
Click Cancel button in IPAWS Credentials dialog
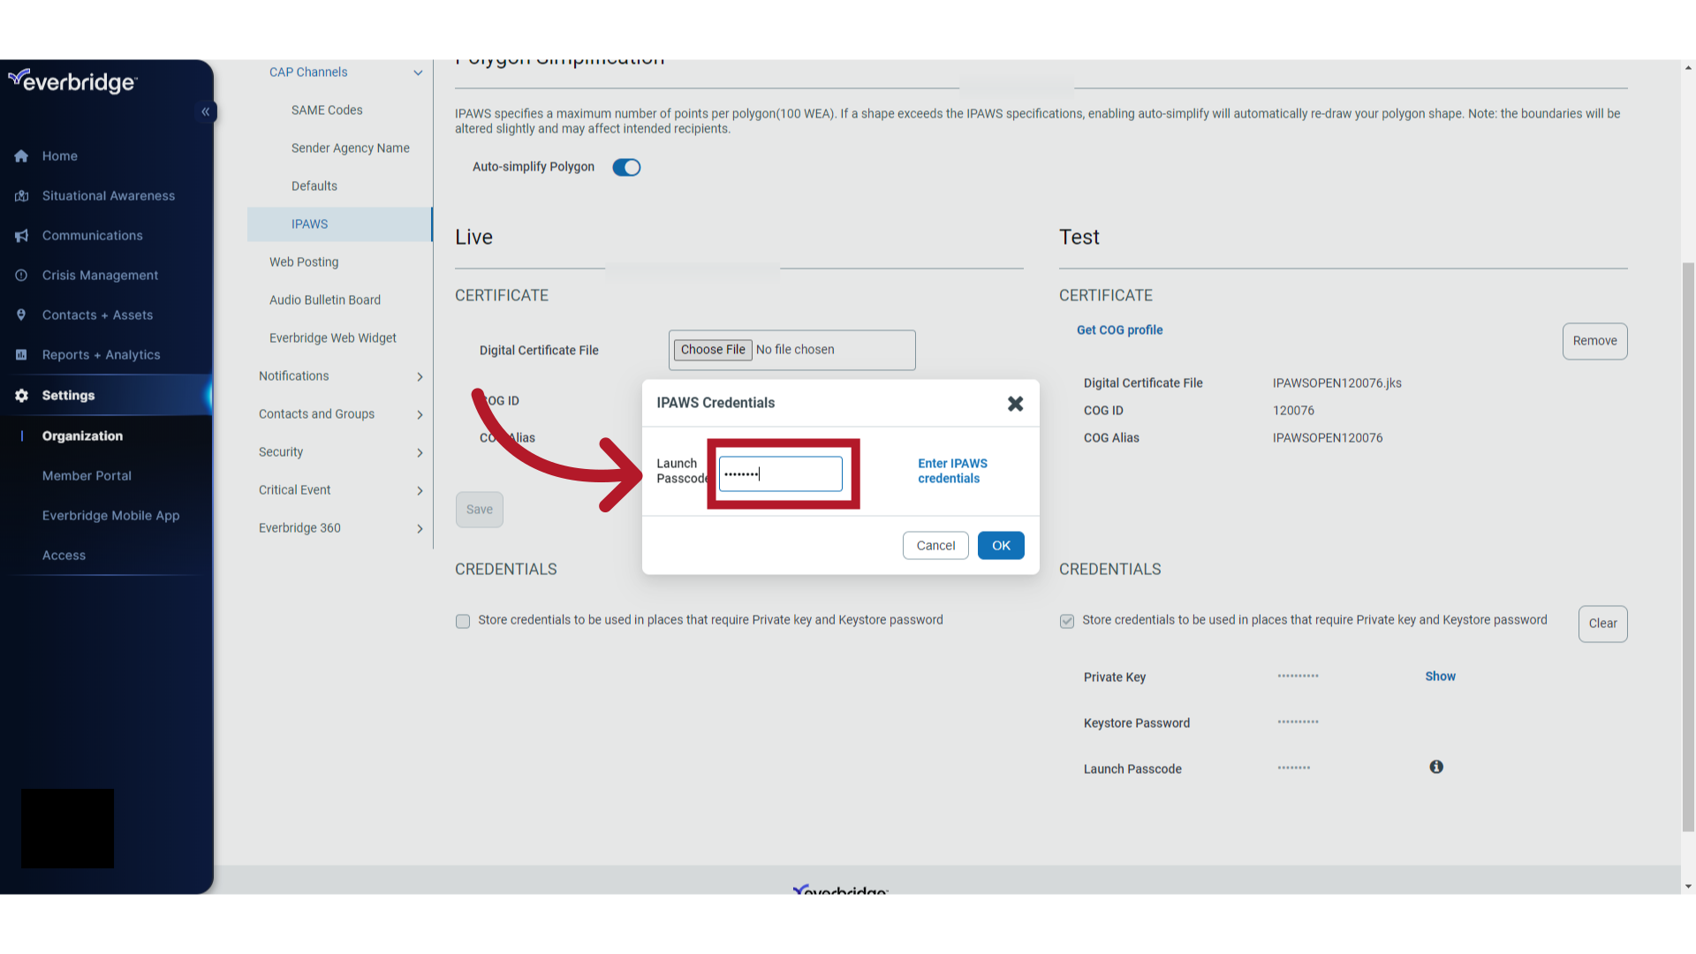pyautogui.click(x=935, y=544)
